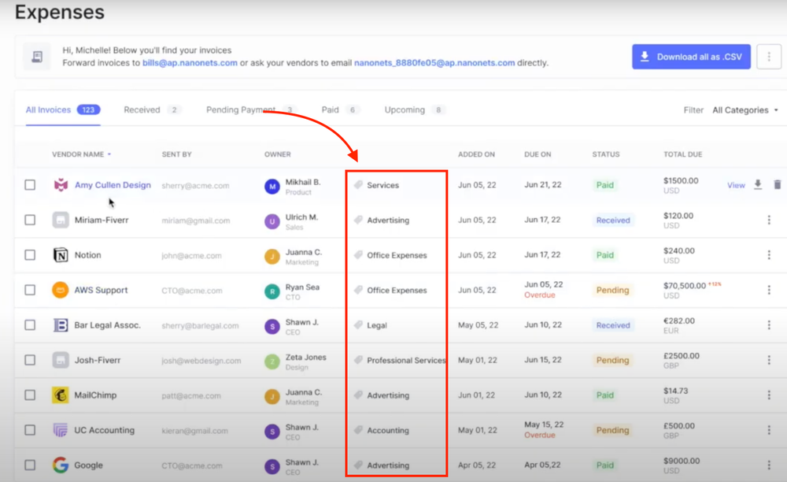Click the Services tag icon
The height and width of the screenshot is (482, 787).
358,185
